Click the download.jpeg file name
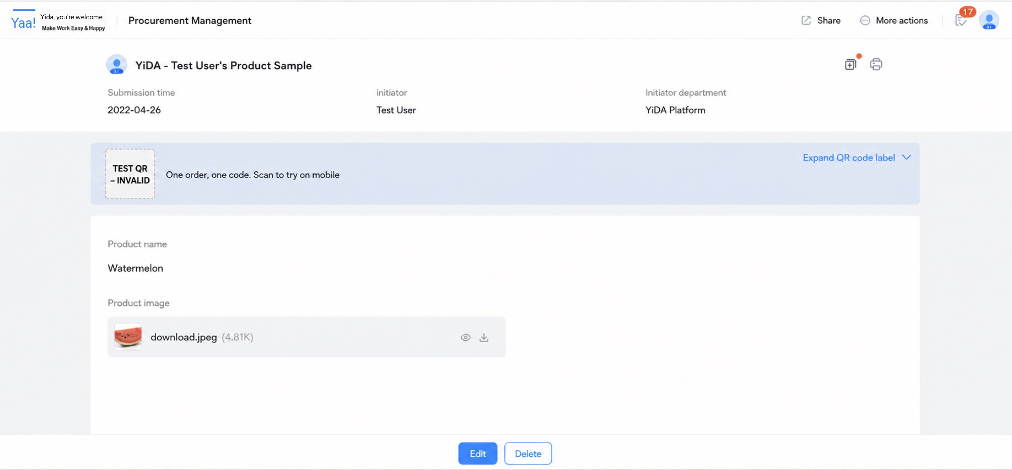 pos(183,338)
